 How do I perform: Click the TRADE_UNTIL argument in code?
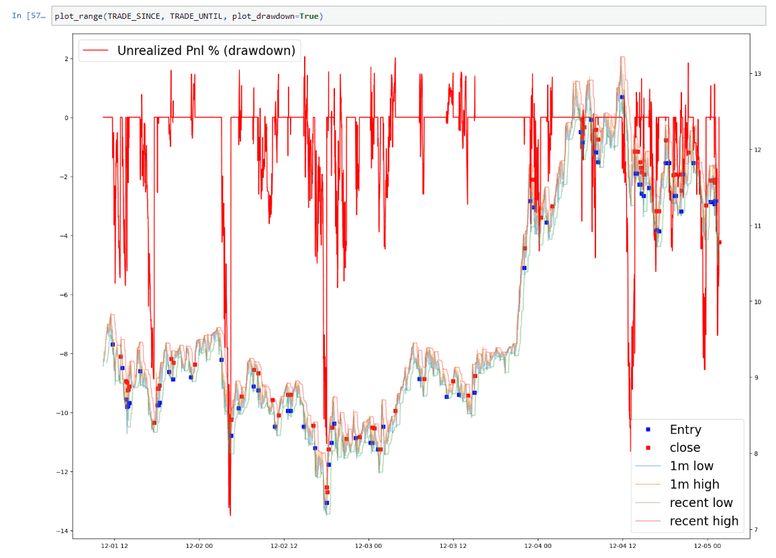(x=197, y=15)
